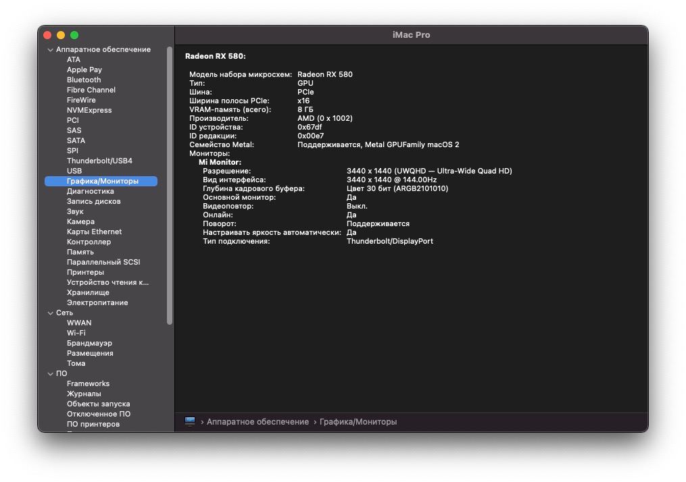The width and height of the screenshot is (686, 482).
Task: Open Диагностика in the sidebar
Action: point(91,191)
